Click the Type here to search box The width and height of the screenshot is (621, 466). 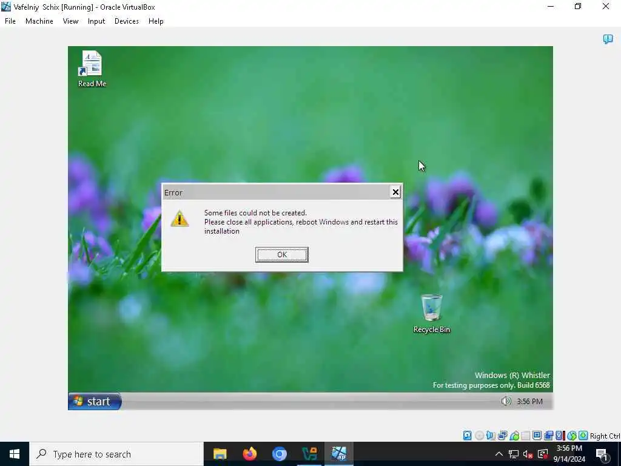click(x=116, y=454)
